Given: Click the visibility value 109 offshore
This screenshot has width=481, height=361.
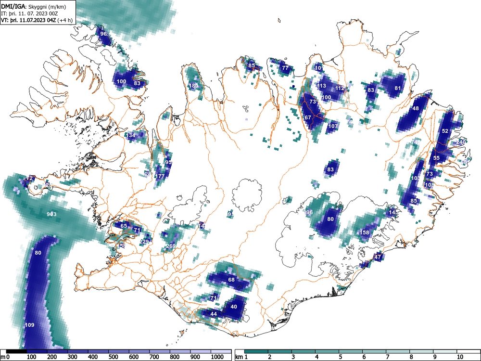Looking at the screenshot, I should (29, 325).
